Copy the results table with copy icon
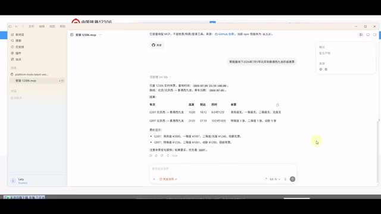This screenshot has height=214, width=381. coord(277,105)
